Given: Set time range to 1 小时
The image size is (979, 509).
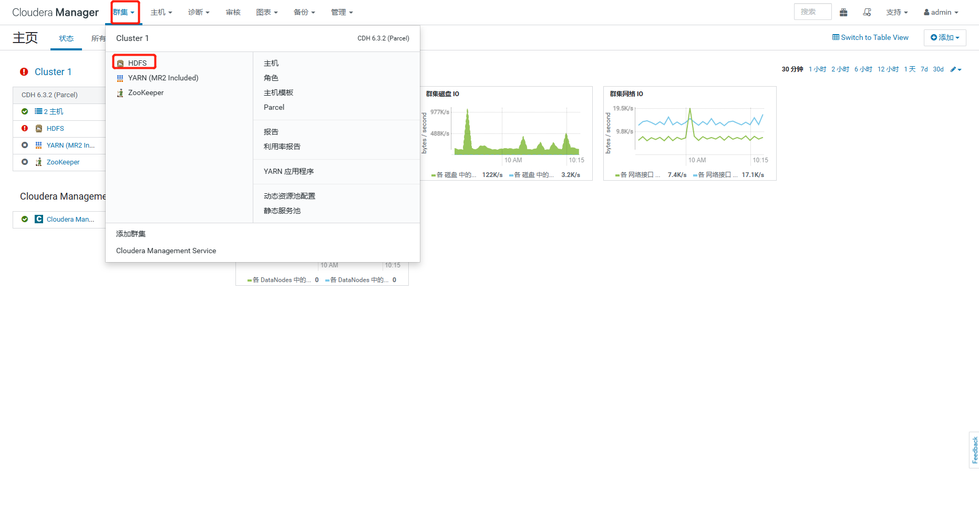Looking at the screenshot, I should tap(817, 69).
